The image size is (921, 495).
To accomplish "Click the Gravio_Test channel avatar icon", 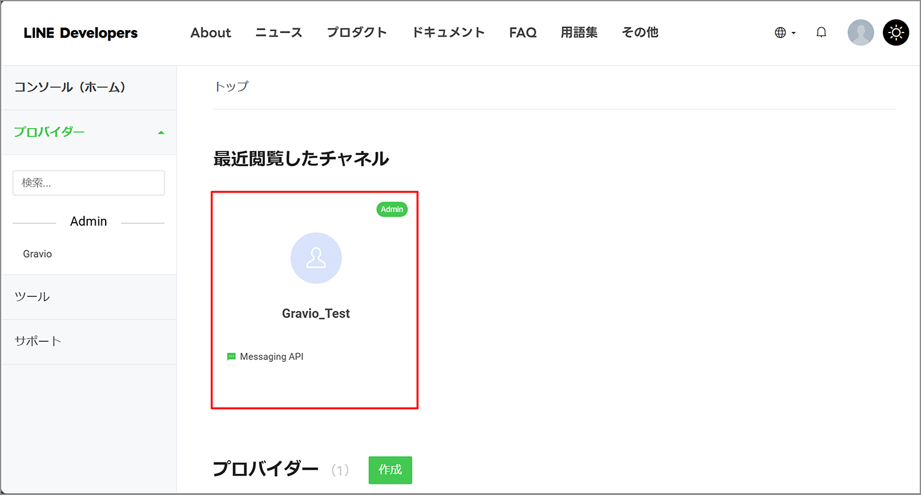I will (316, 258).
